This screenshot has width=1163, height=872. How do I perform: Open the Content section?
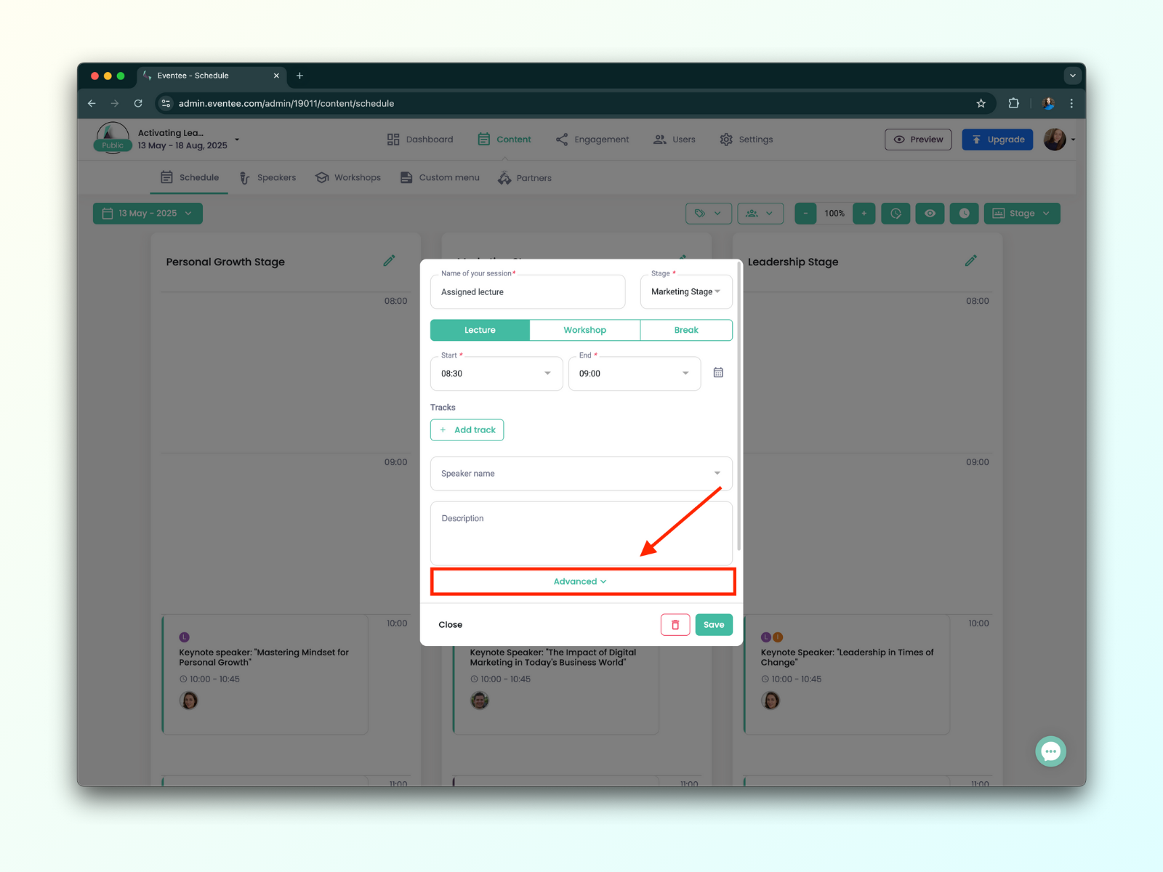(x=504, y=140)
